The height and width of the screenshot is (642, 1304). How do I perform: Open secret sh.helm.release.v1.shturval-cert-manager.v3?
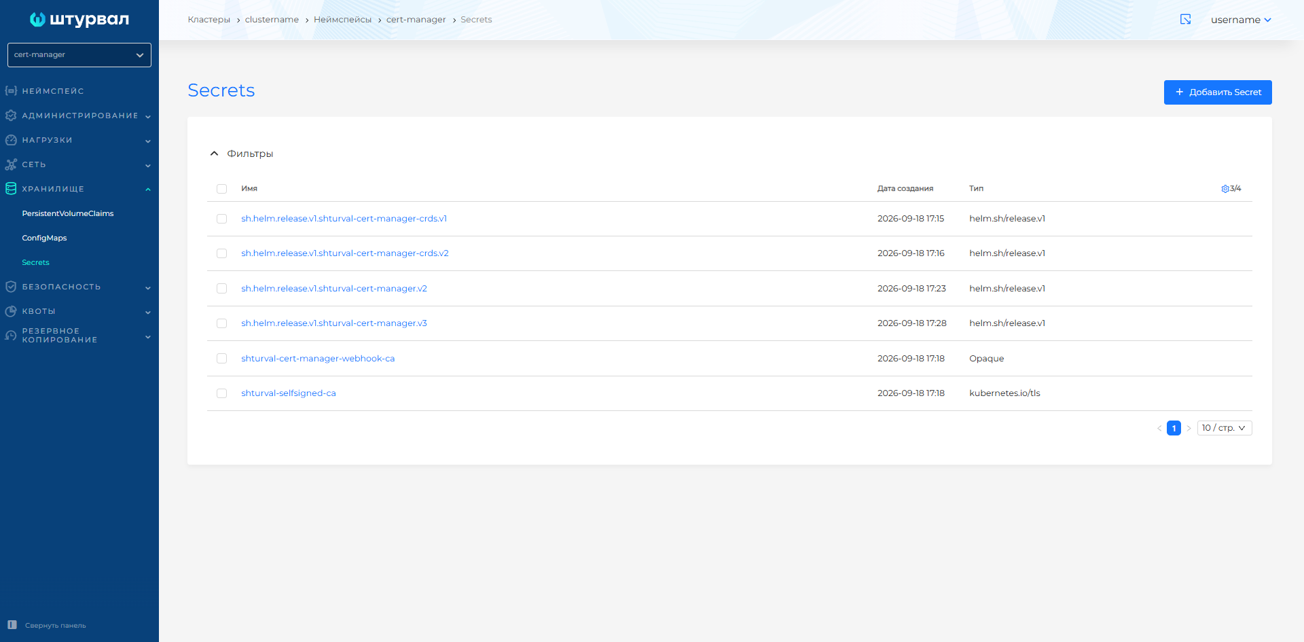pyautogui.click(x=334, y=323)
